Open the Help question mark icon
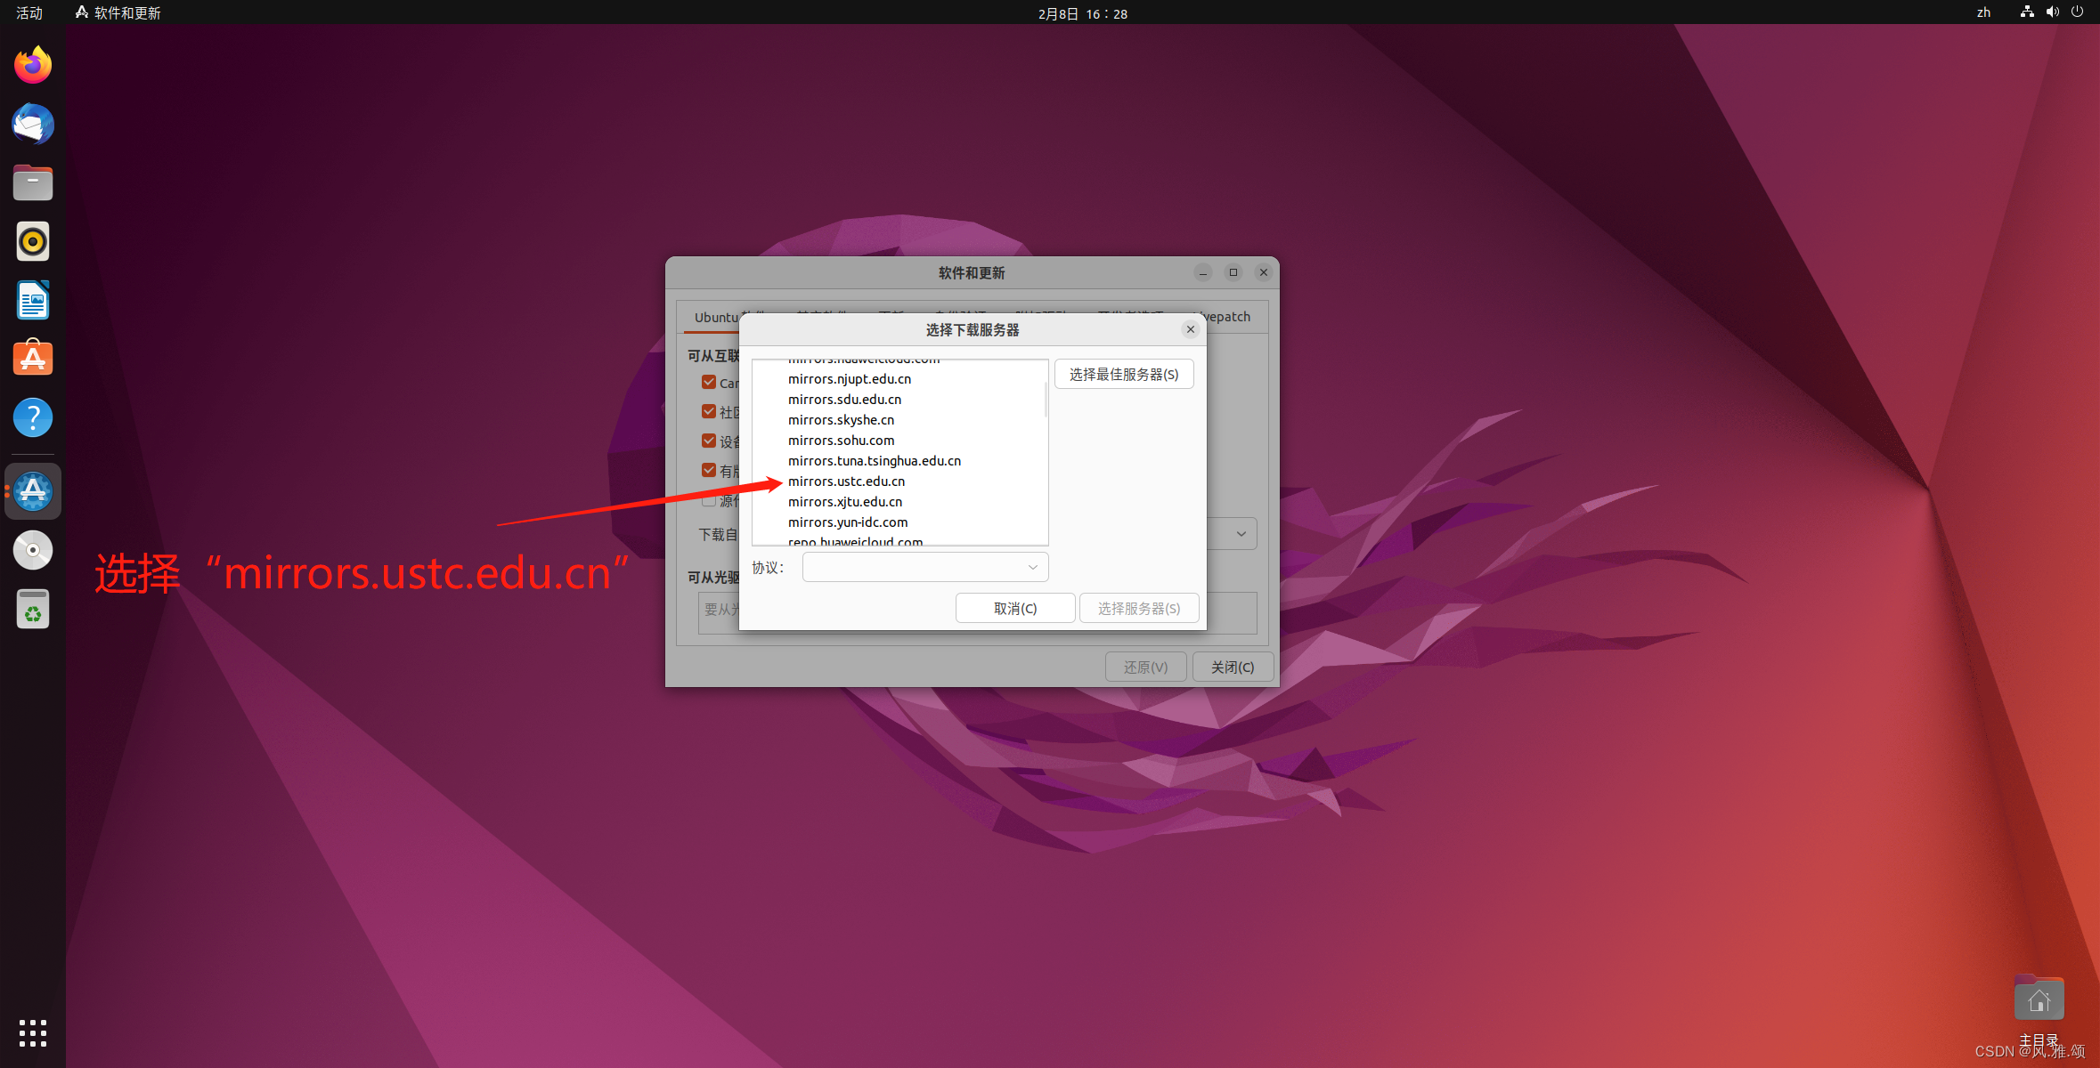This screenshot has width=2100, height=1068. click(33, 417)
